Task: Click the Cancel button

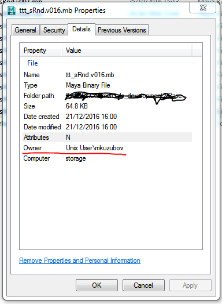Action: [143, 285]
